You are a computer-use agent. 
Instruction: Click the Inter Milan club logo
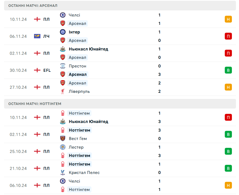(x=62, y=32)
